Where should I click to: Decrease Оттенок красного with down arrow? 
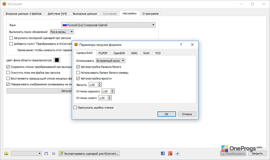click(112, 92)
